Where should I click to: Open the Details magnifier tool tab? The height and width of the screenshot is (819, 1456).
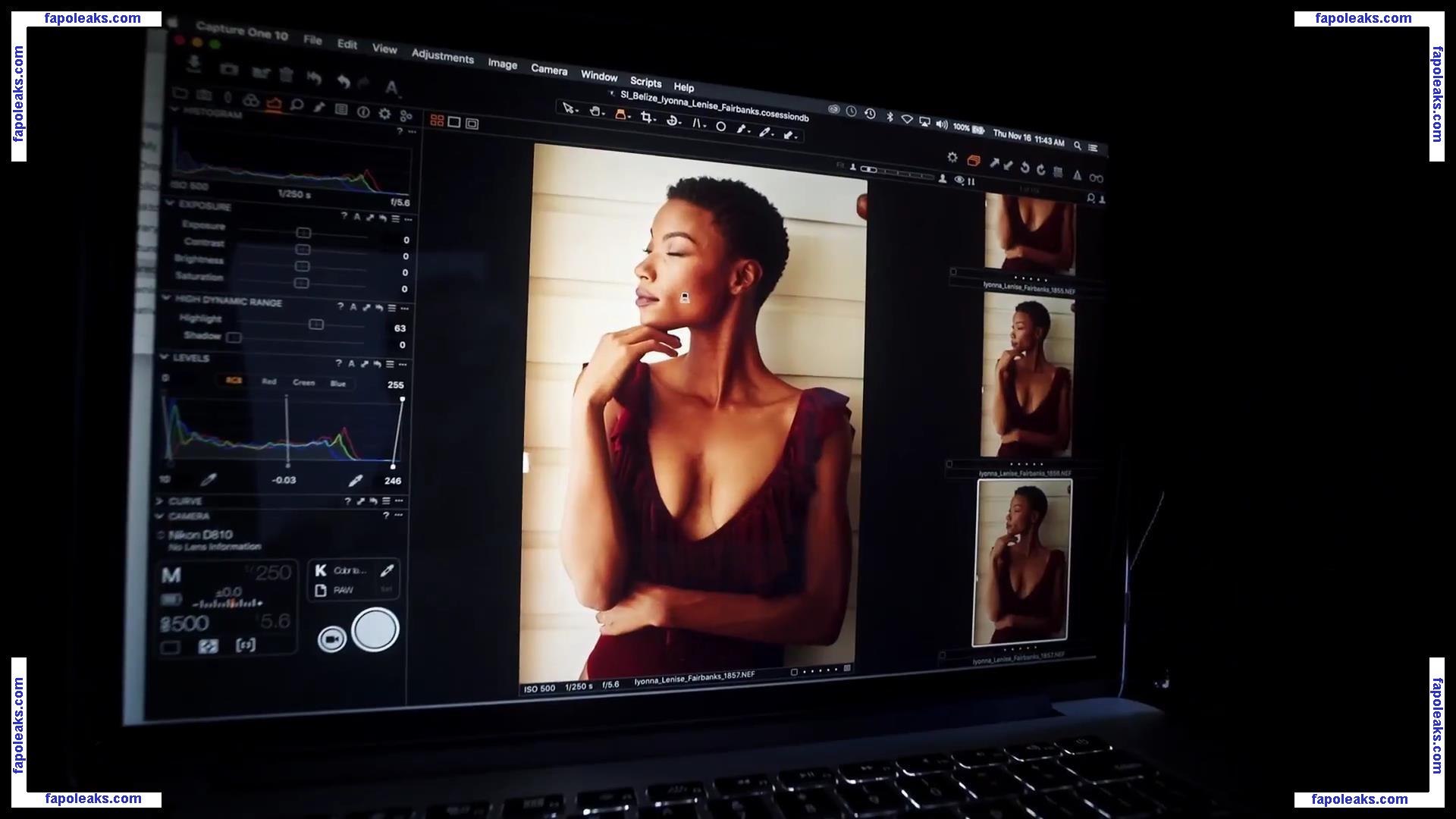click(297, 105)
